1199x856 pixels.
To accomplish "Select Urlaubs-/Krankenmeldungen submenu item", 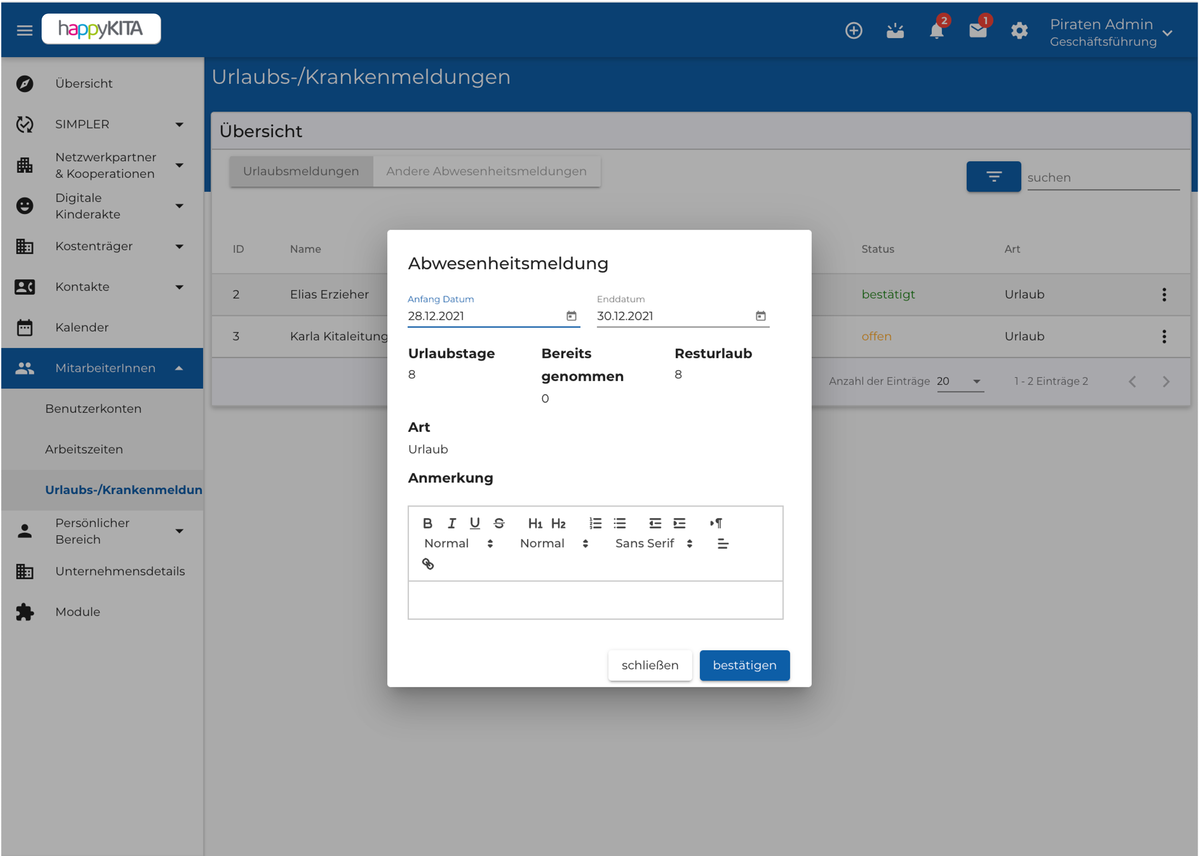I will 102,490.
